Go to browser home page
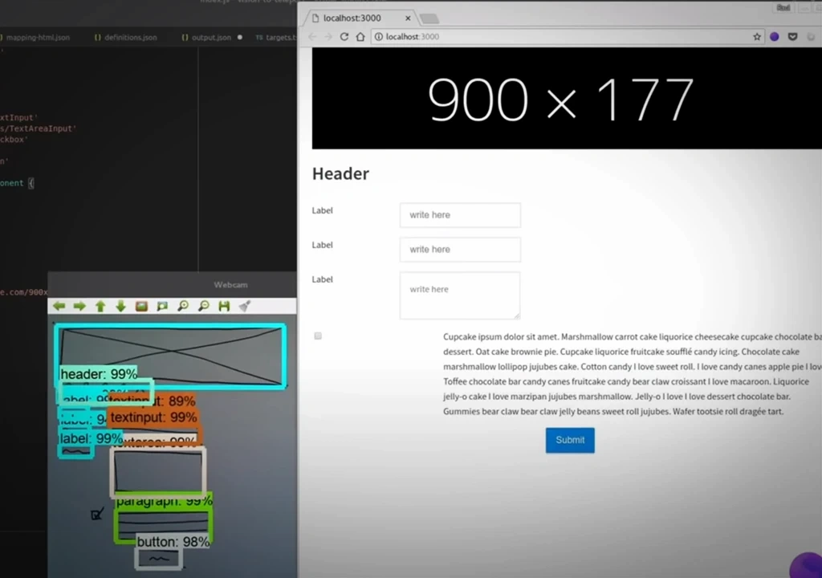822x578 pixels. pos(360,37)
